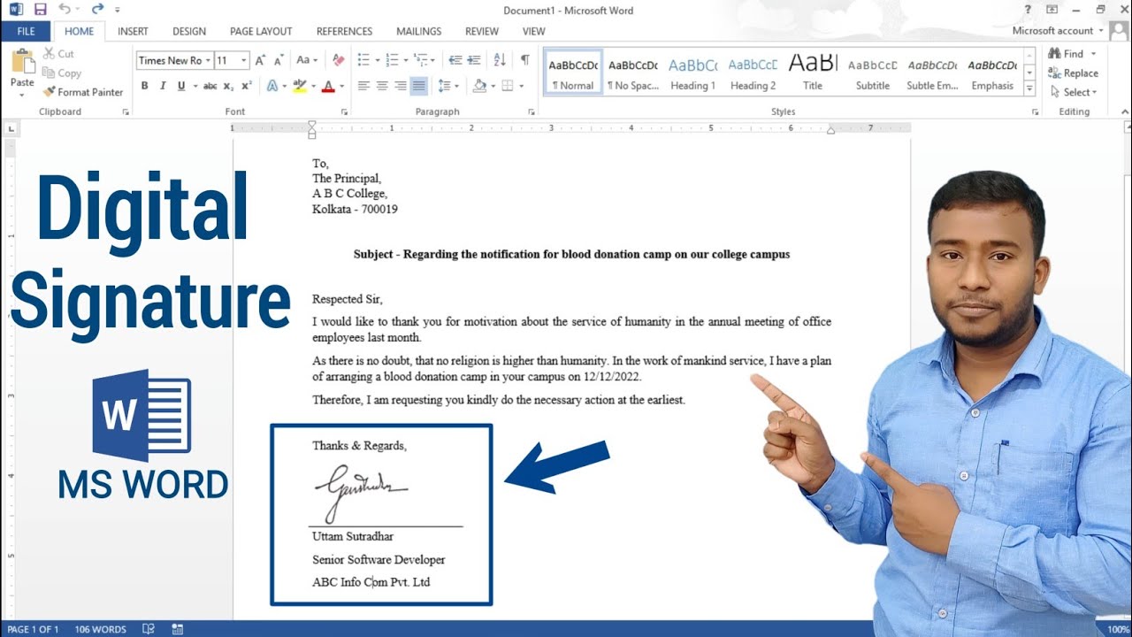Apply the Normal style
Viewport: 1132px width, 637px height.
pyautogui.click(x=573, y=73)
